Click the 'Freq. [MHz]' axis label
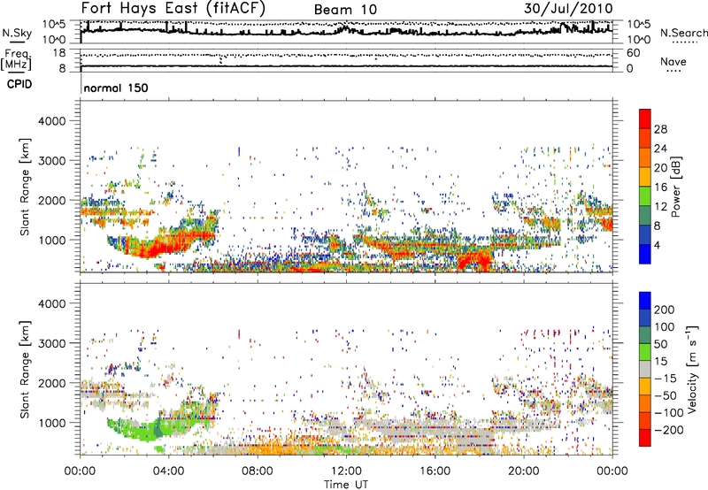 click(16, 59)
